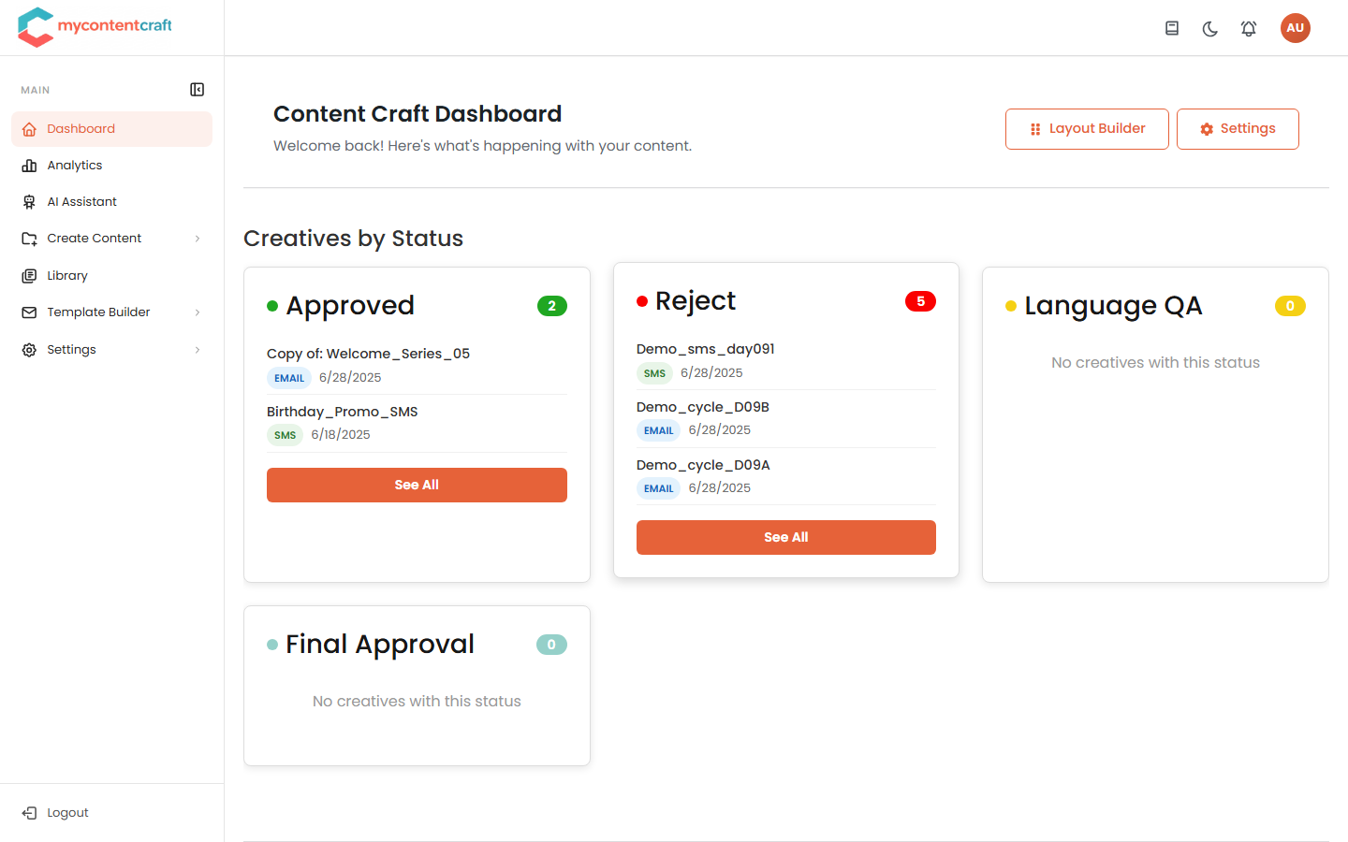Image resolution: width=1348 pixels, height=842 pixels.
Task: Click SMS tag under Birthday_Promo_SMS
Action: pos(286,435)
